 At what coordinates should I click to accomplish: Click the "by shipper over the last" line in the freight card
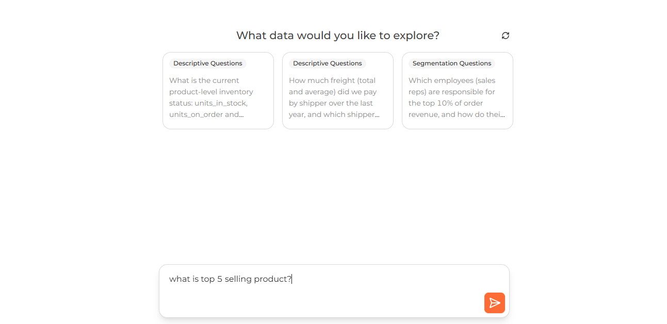coord(331,103)
